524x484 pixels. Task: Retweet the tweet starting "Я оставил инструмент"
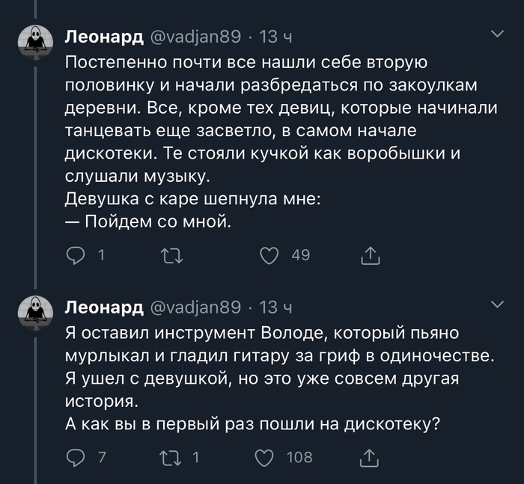171,457
